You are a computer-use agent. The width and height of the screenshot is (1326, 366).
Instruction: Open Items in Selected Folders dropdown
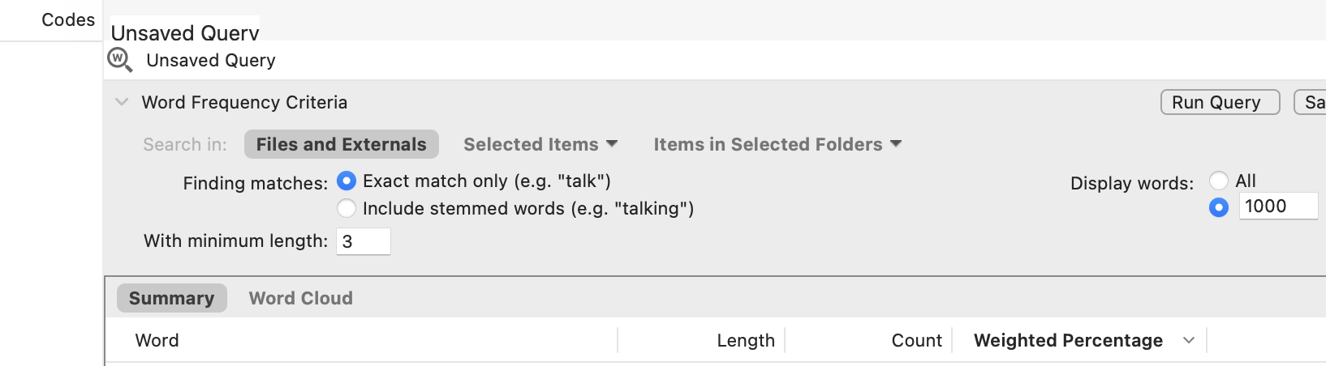[777, 144]
